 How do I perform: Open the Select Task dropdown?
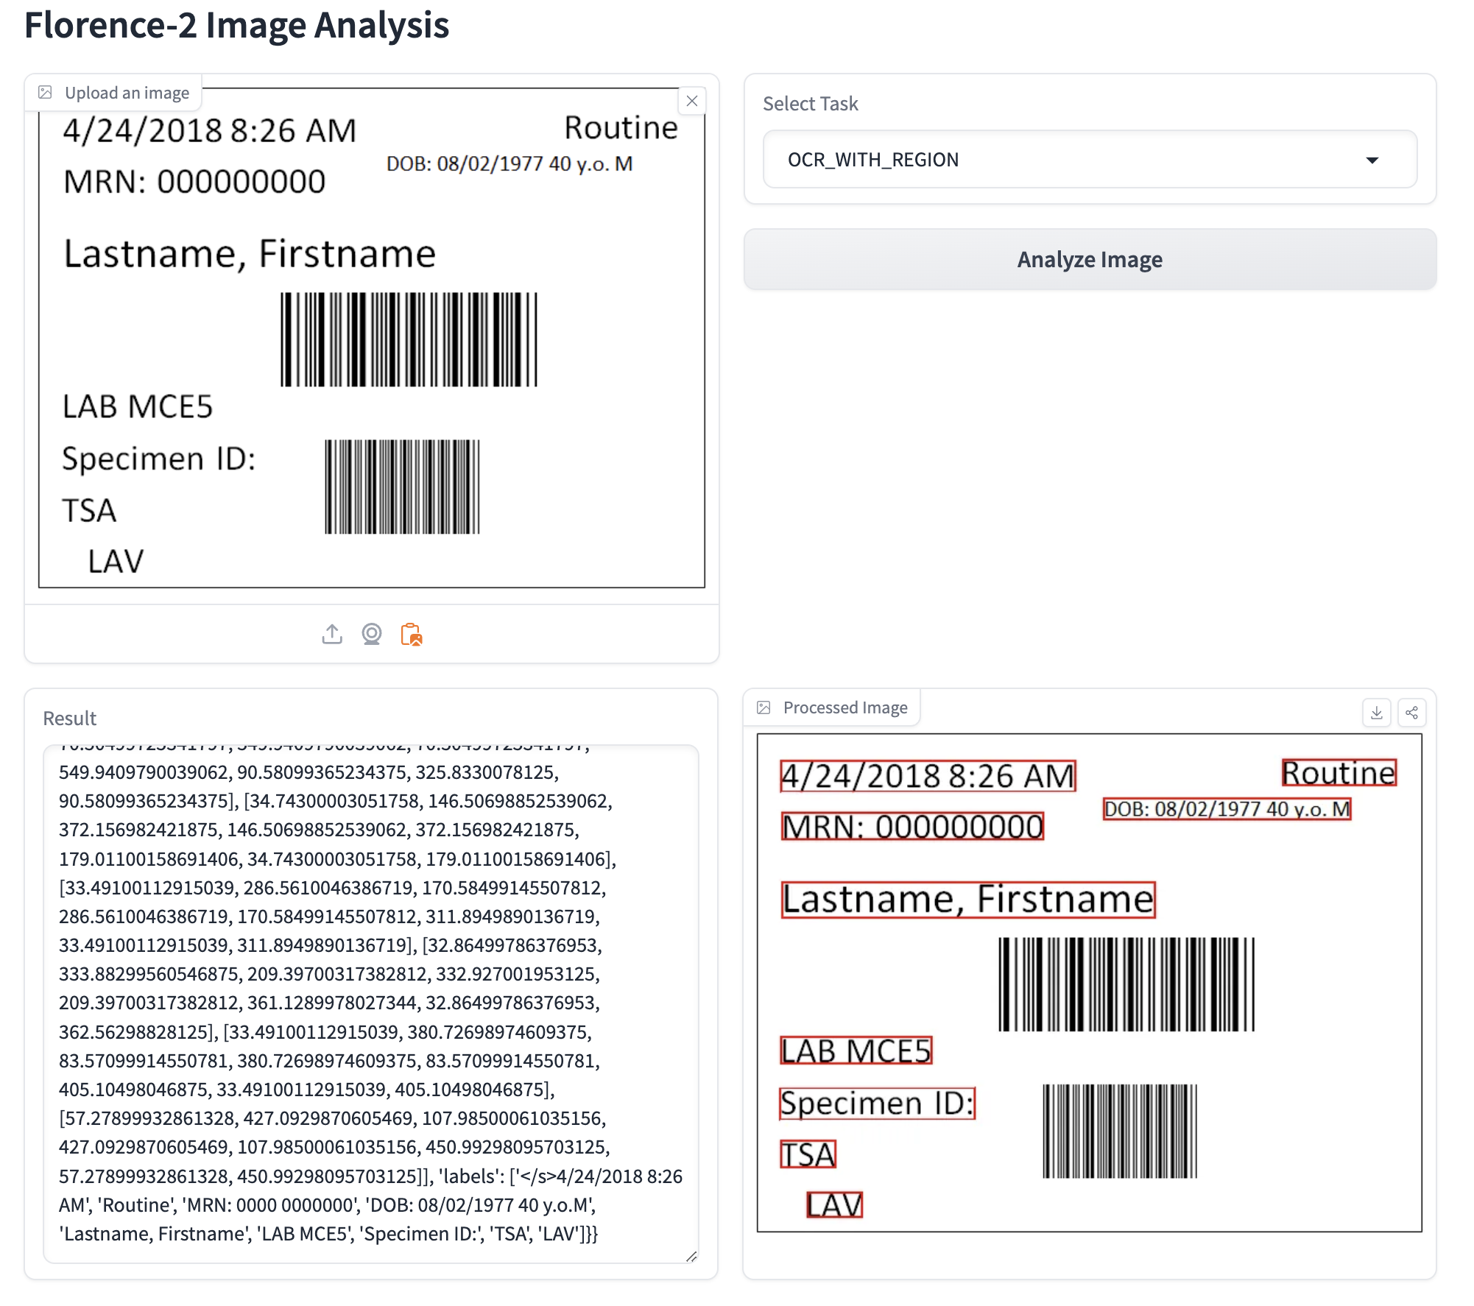tap(1090, 160)
